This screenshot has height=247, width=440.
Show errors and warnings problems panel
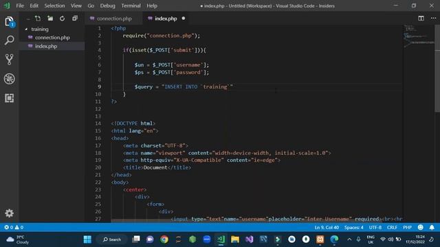point(14,227)
